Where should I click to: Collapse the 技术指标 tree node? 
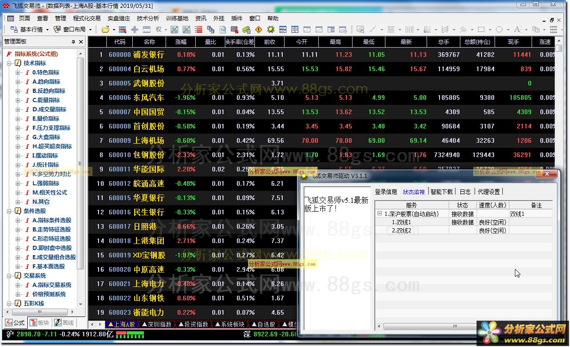coord(9,63)
